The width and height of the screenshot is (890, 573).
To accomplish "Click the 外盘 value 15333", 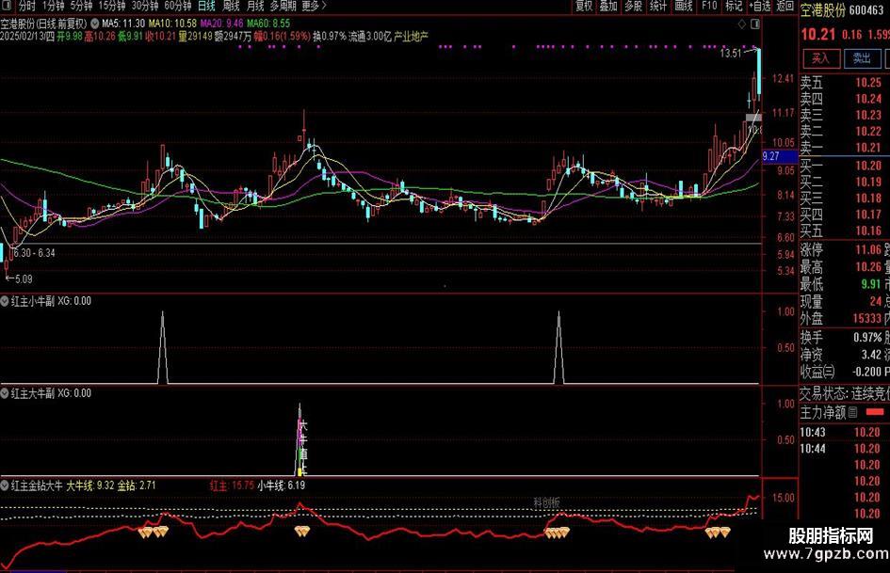I will pyautogui.click(x=867, y=319).
